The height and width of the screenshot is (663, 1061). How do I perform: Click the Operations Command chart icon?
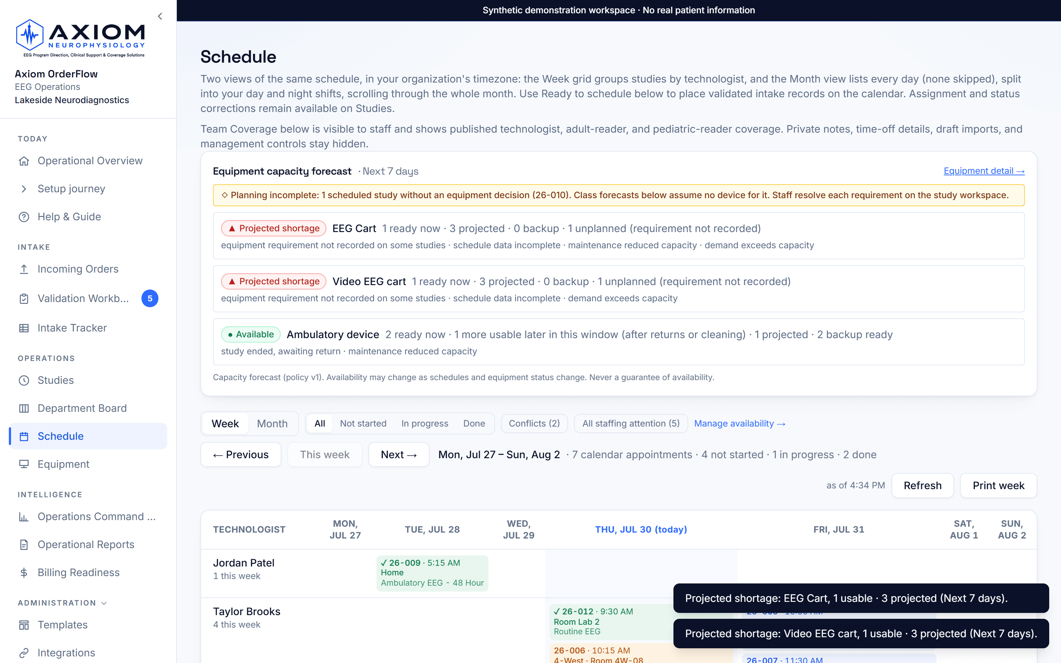[x=24, y=517]
